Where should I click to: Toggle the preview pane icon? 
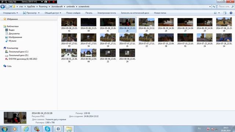(225, 13)
